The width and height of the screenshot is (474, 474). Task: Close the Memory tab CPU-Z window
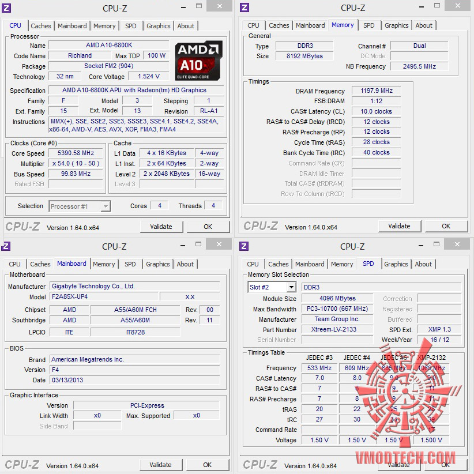point(458,6)
